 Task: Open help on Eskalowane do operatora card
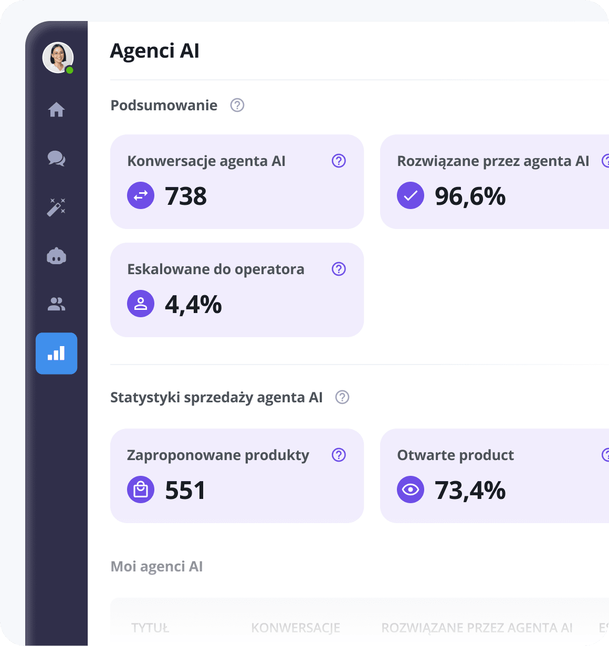[339, 269]
